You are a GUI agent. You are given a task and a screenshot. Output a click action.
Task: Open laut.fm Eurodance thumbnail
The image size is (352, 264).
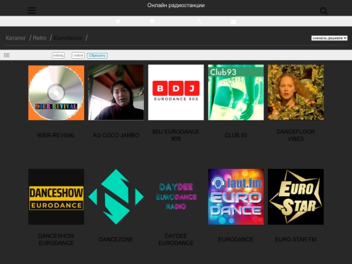pos(236,197)
